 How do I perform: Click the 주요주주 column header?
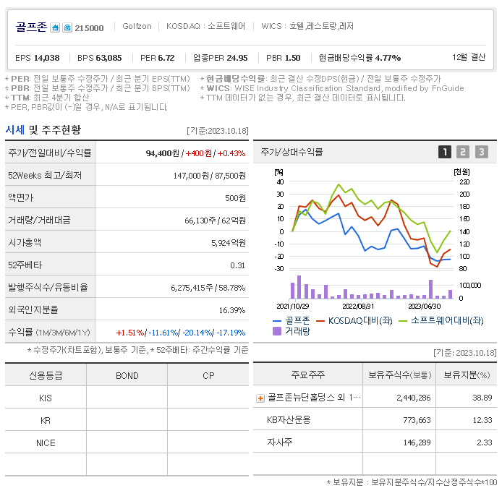coord(308,375)
